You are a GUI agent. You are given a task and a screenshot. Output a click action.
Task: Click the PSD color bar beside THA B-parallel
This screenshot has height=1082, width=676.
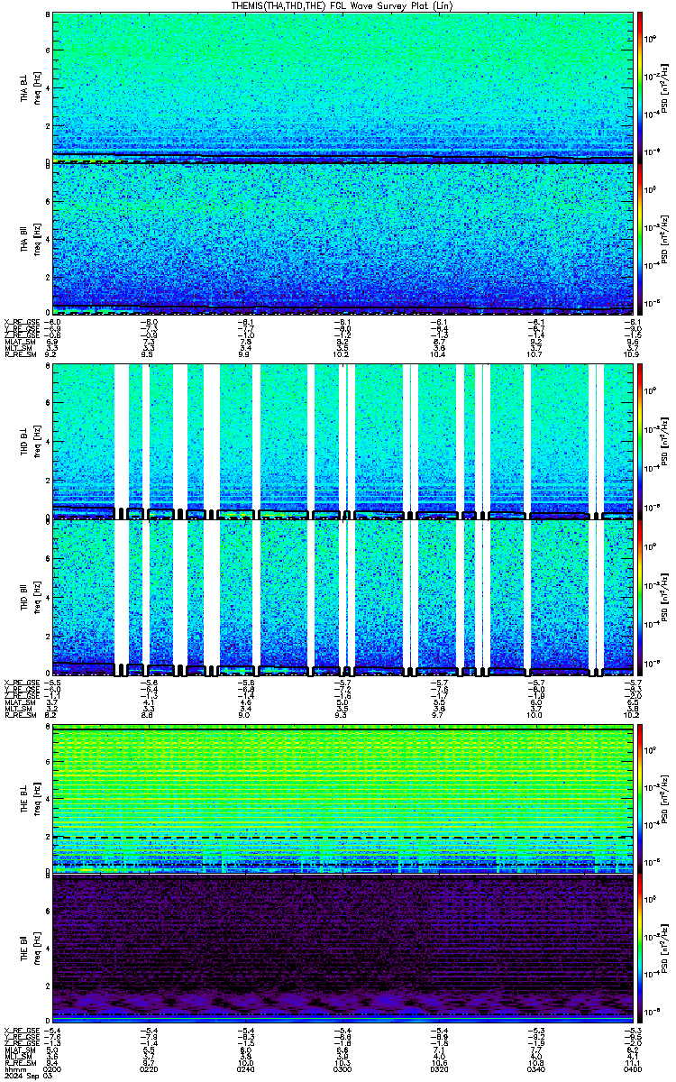(641, 238)
